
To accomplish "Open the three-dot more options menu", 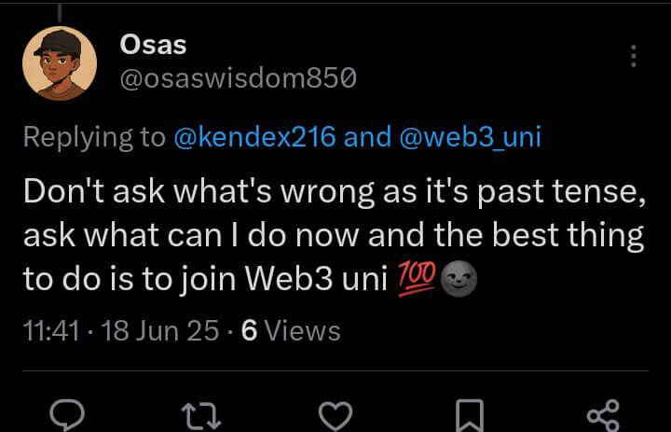I will click(x=634, y=56).
